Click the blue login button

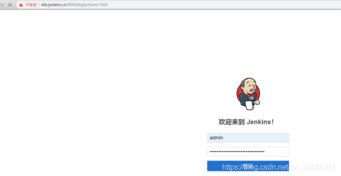(248, 166)
